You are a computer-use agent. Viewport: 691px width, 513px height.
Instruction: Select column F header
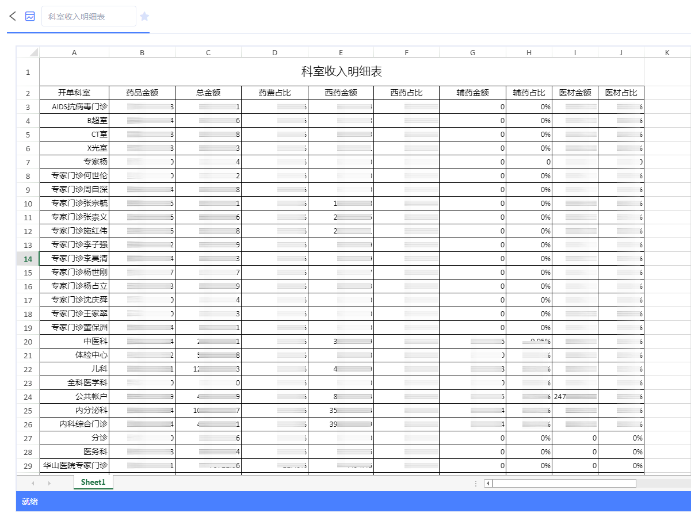click(x=406, y=52)
